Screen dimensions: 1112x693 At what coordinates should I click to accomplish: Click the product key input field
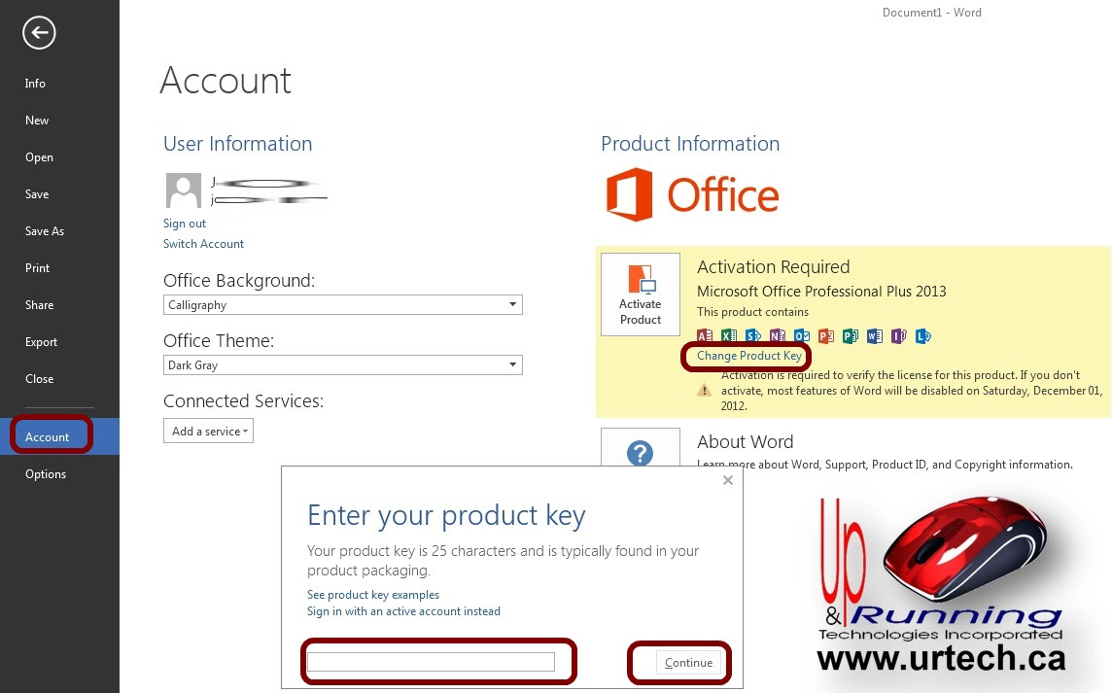[x=432, y=662]
